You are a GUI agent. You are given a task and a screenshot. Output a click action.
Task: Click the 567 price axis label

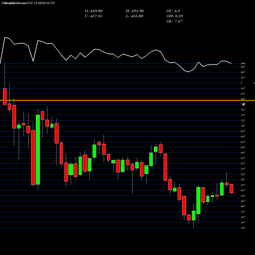243,164
